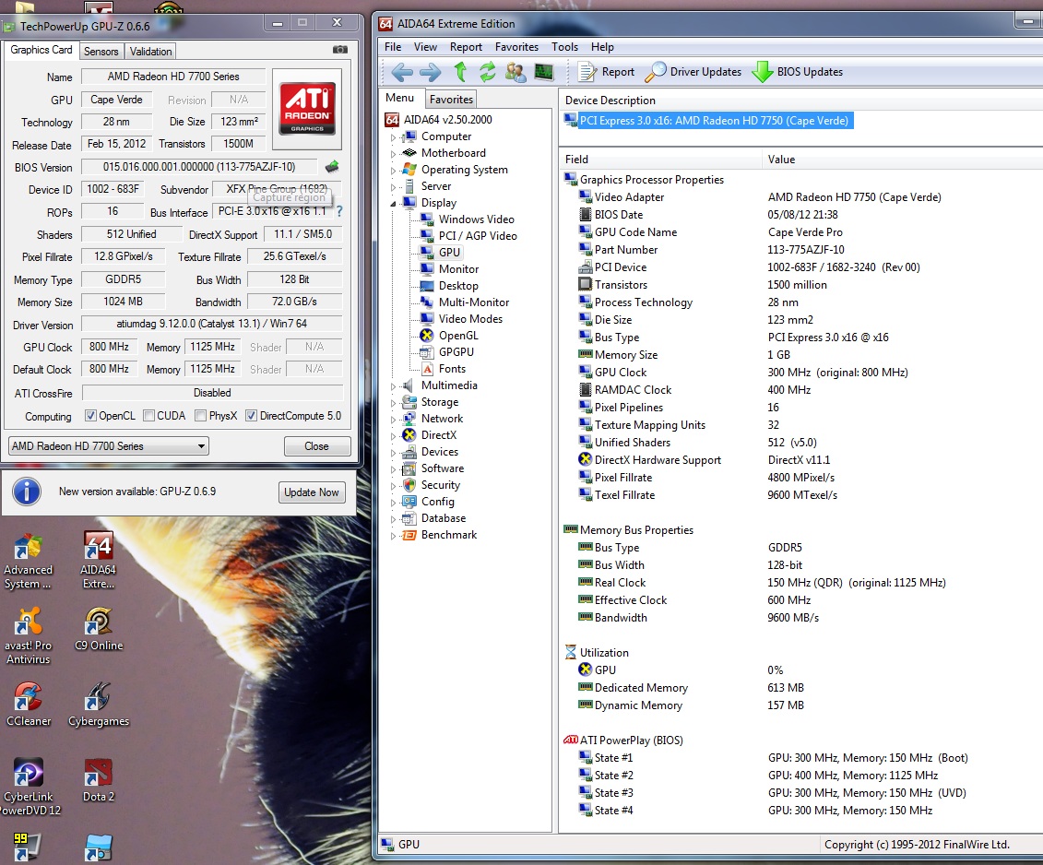Click the BIOS Updates toolbar button
Image resolution: width=1043 pixels, height=865 pixels.
click(798, 72)
